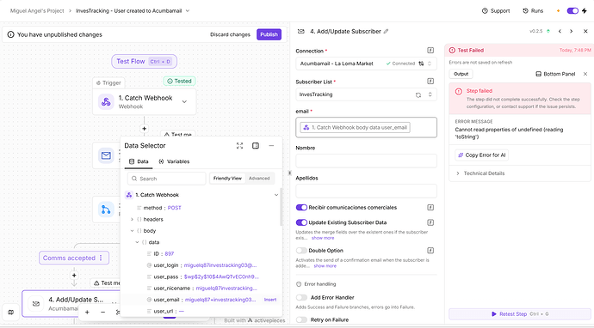
Task: Click the ID 897 row
Action: point(201,254)
